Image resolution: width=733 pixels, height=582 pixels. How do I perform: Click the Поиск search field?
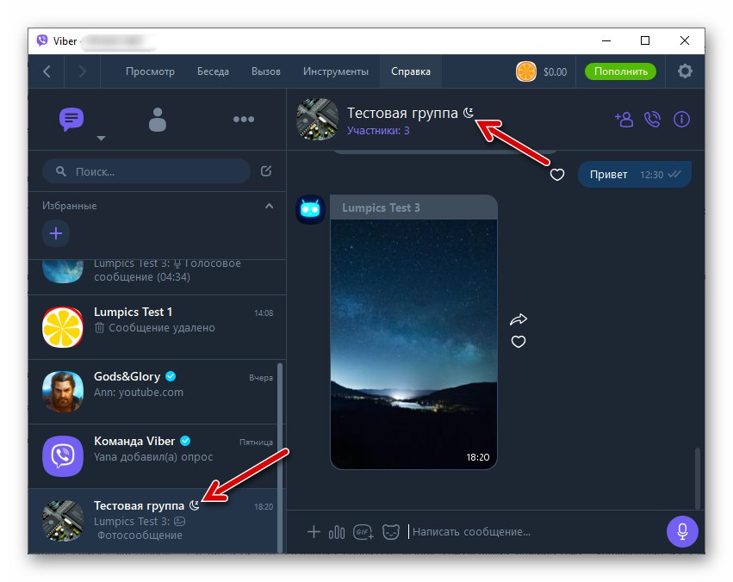pos(145,171)
